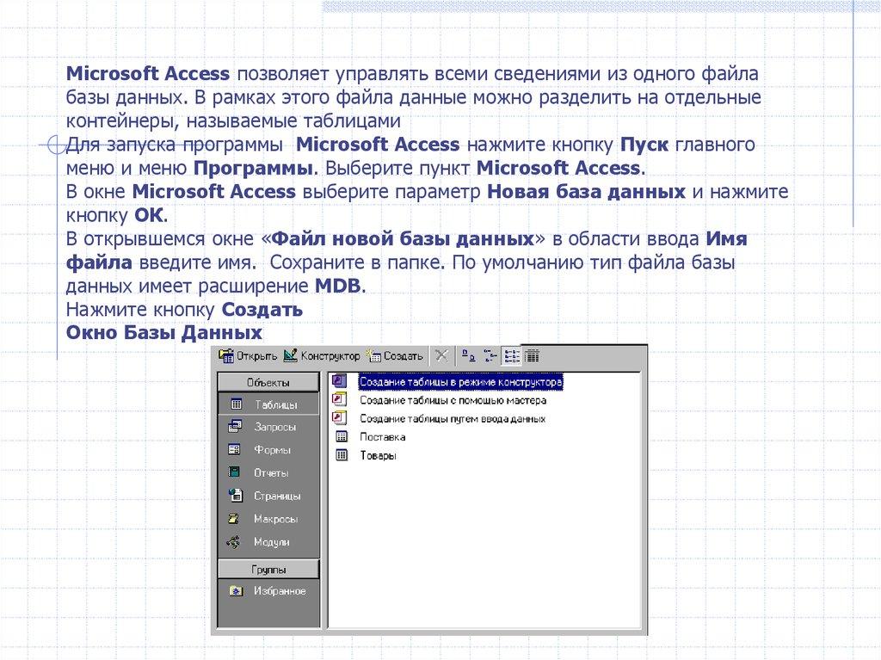Image resolution: width=881 pixels, height=660 pixels.
Task: Toggle list view mode
Action: pos(511,355)
